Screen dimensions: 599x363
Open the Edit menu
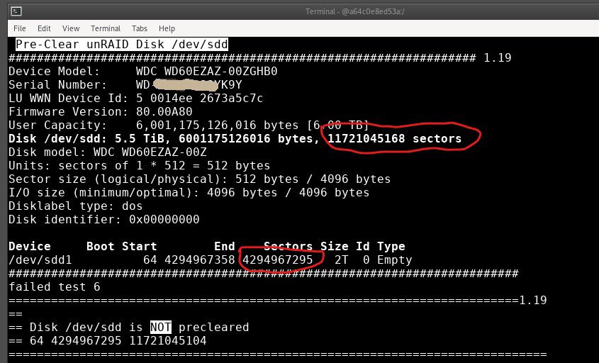[x=44, y=28]
